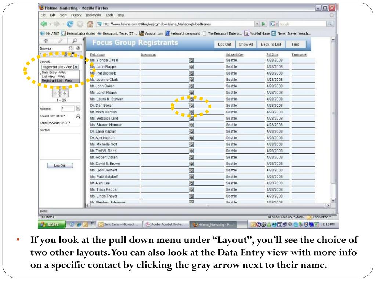The width and height of the screenshot is (376, 282).
Task: Click the Google search box
Action: tap(303, 24)
